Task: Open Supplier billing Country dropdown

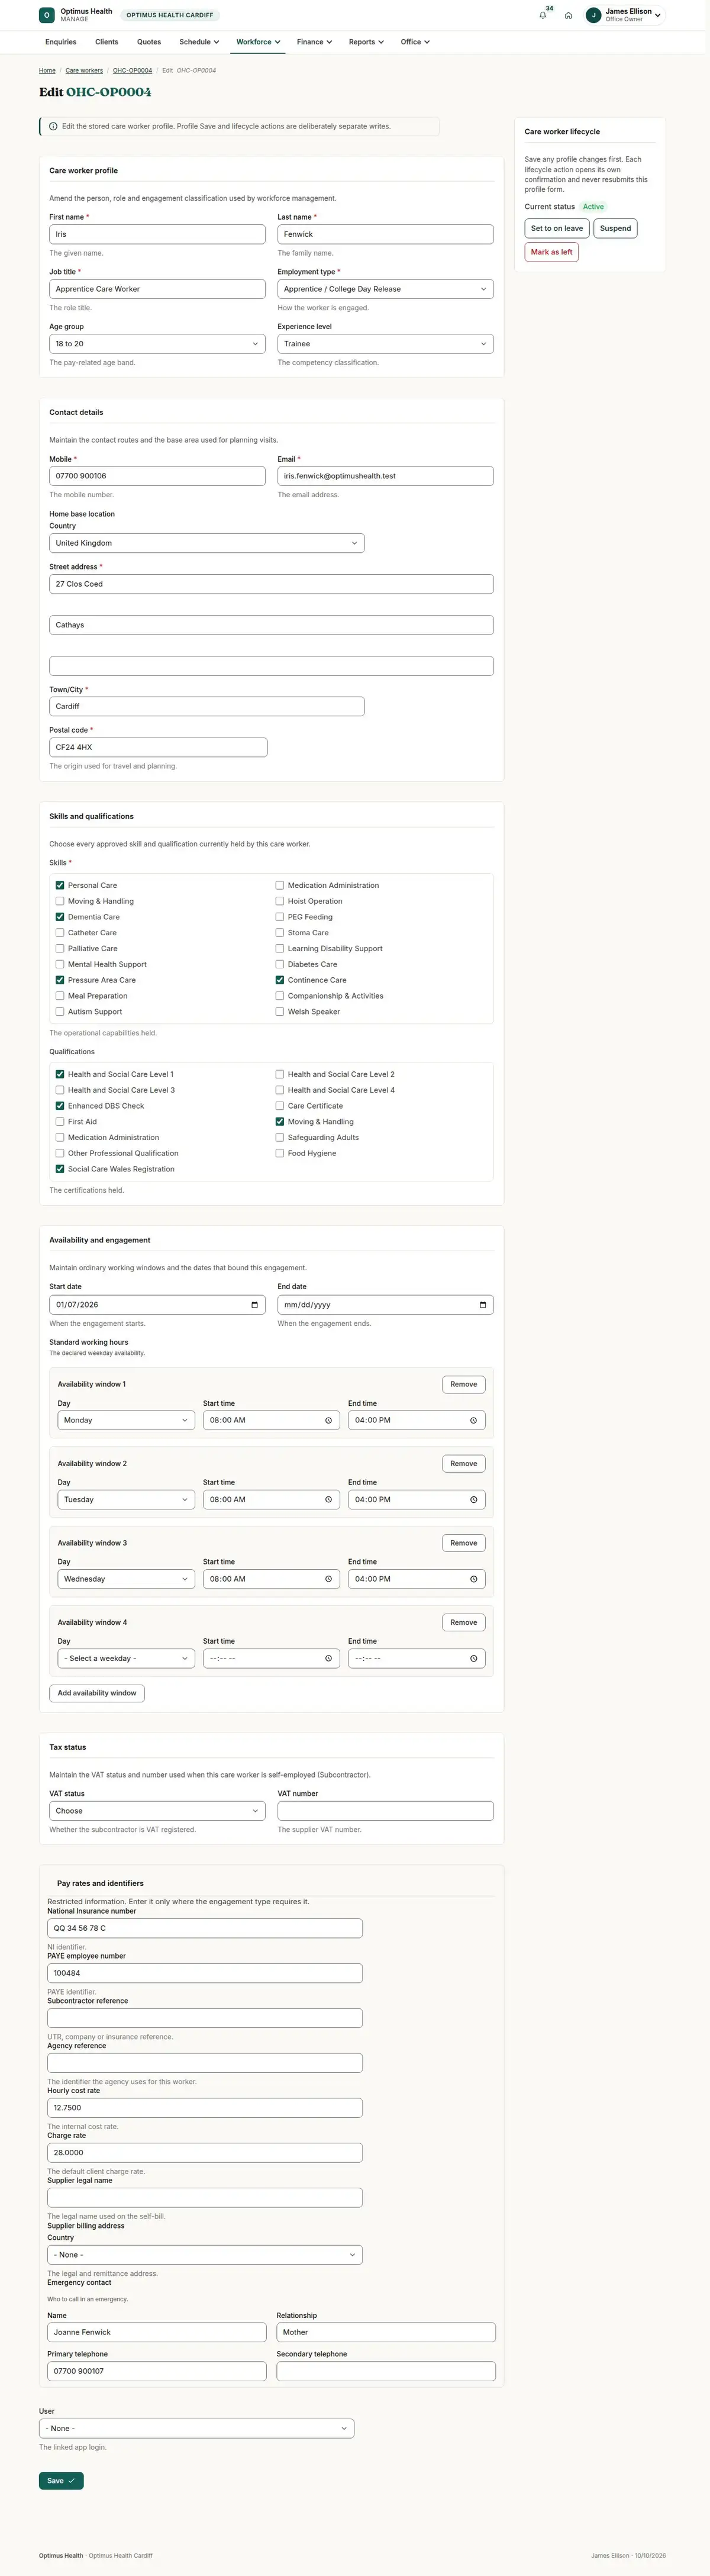Action: coord(205,2254)
